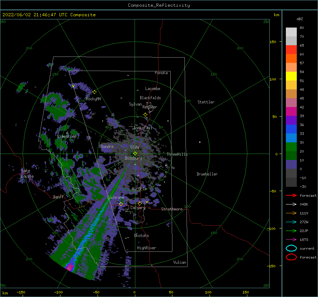
Task: Click the white asterisk marker southwest of Stettler
Action: coord(168,121)
